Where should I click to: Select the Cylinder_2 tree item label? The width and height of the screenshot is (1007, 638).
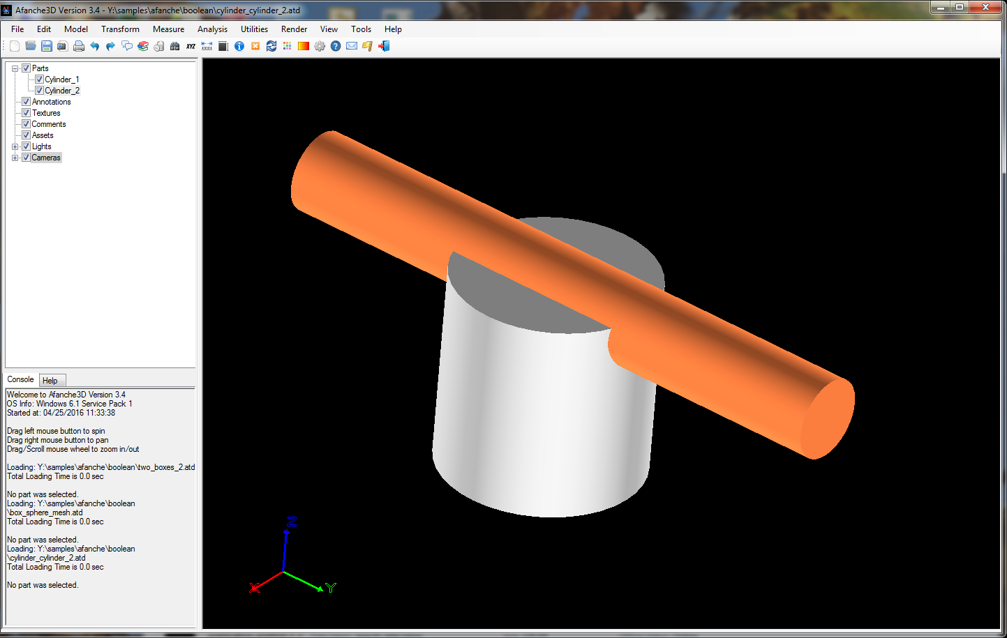[x=62, y=91]
